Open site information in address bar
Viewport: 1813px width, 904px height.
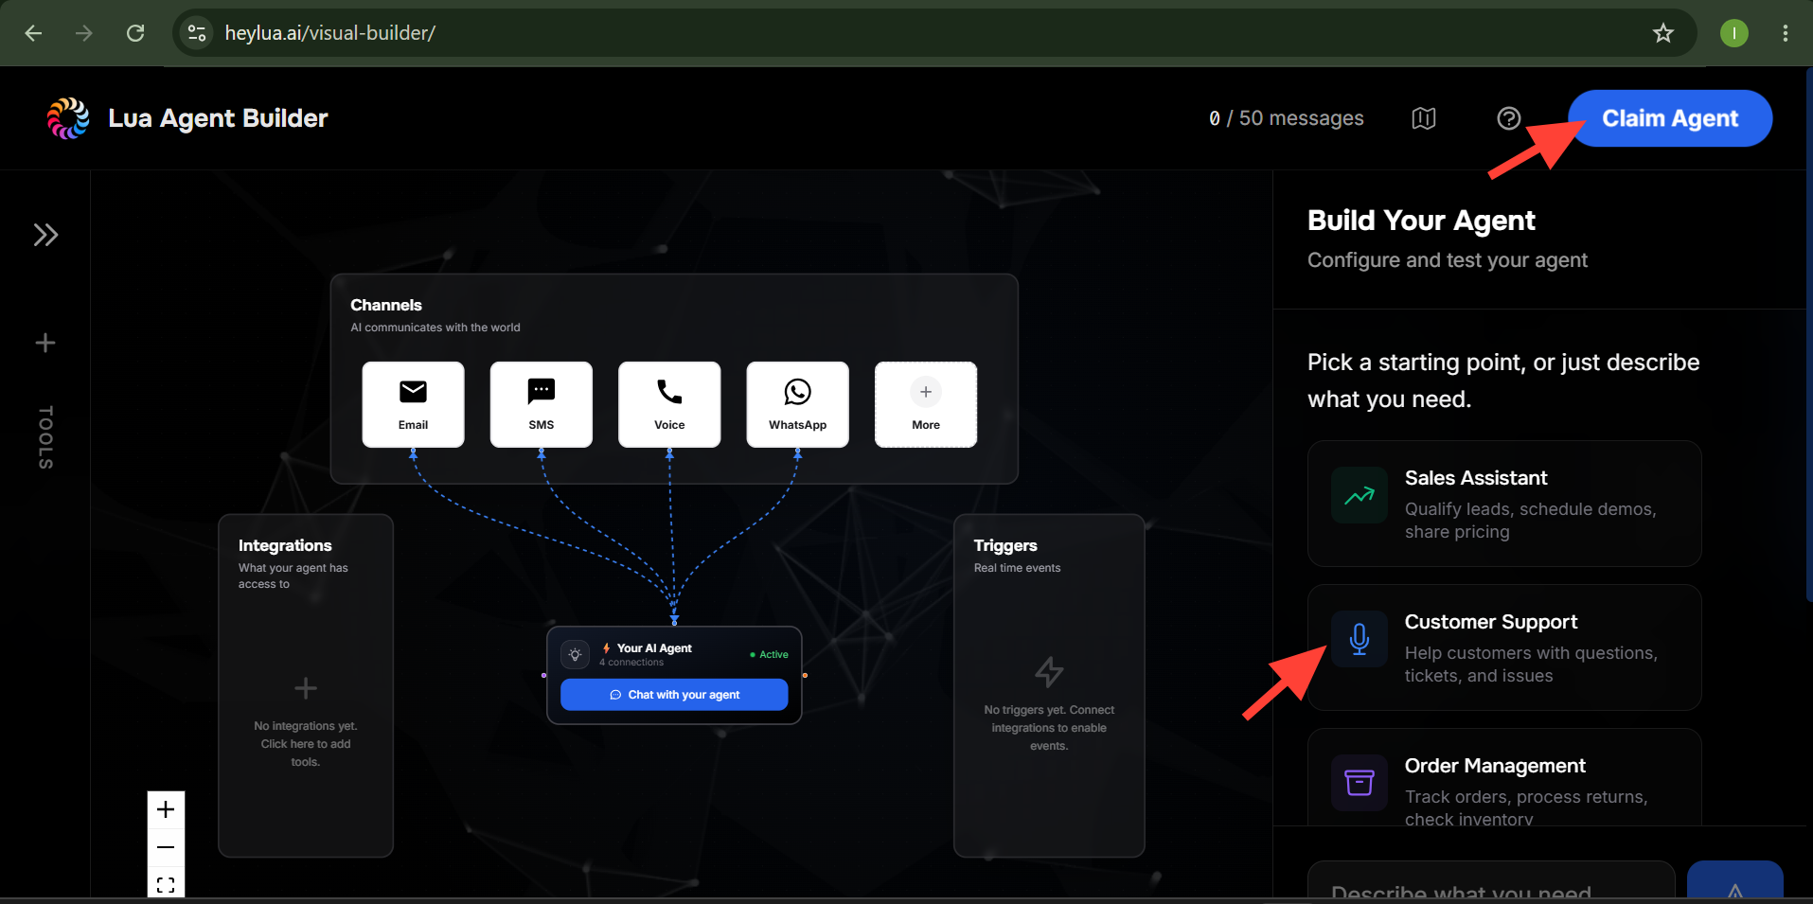tap(196, 33)
